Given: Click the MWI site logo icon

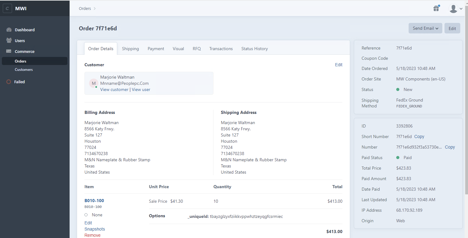Looking at the screenshot, I should tap(7, 8).
